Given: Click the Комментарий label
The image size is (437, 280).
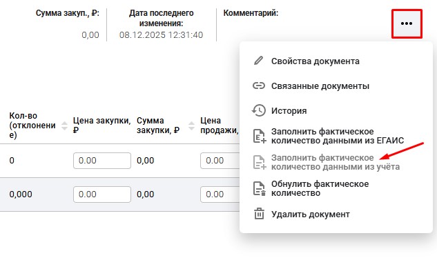Looking at the screenshot, I should click(251, 13).
